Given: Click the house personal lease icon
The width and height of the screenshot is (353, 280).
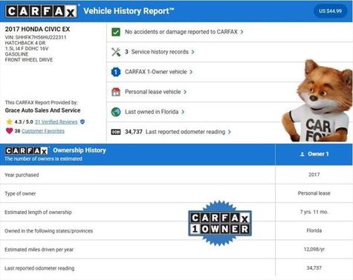Looking at the screenshot, I should click(116, 92).
